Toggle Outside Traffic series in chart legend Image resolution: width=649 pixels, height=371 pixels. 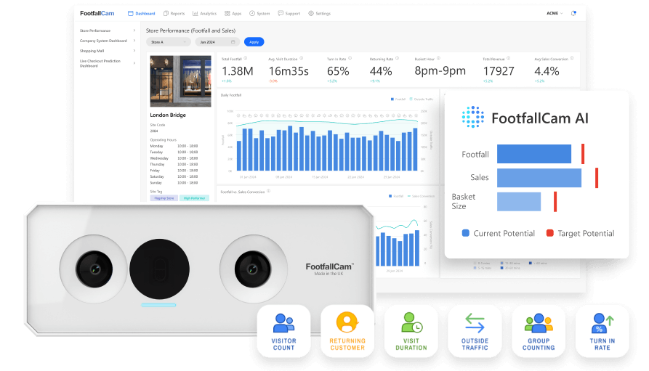pos(421,99)
